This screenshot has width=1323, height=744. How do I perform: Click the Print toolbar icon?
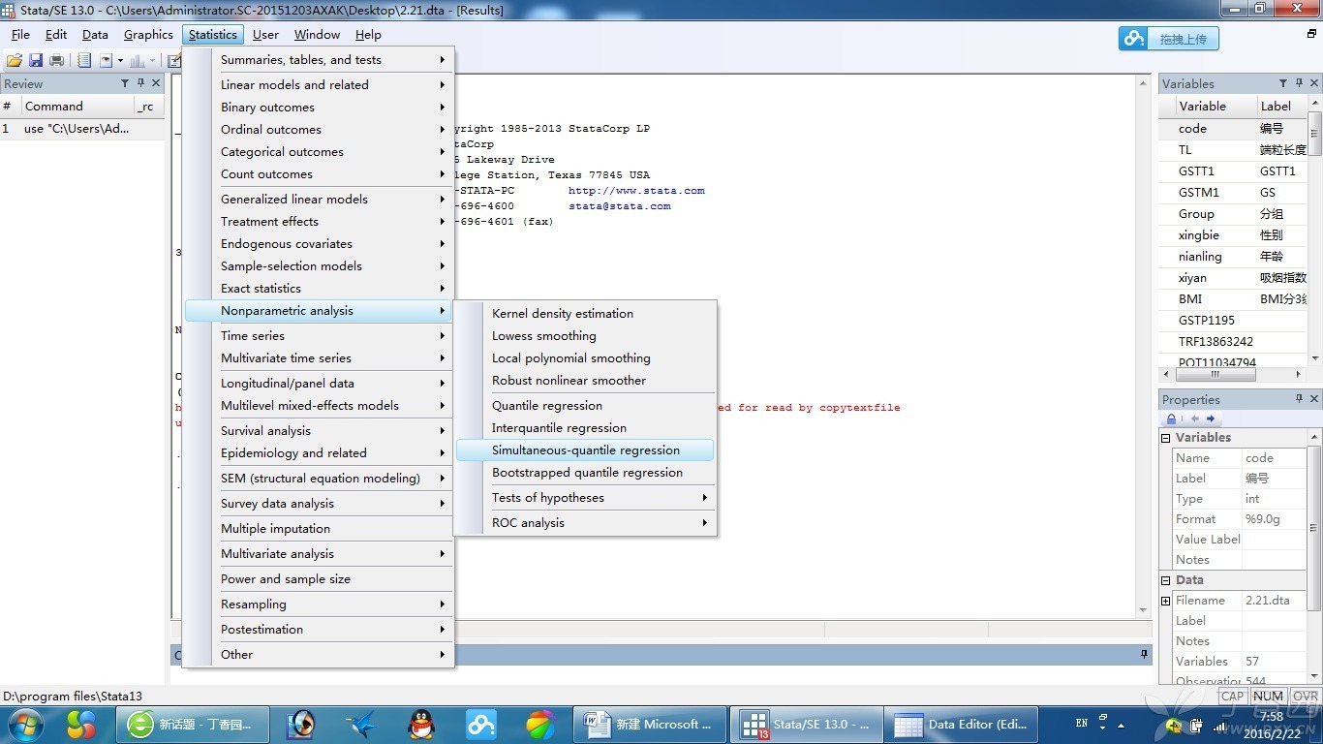point(57,60)
